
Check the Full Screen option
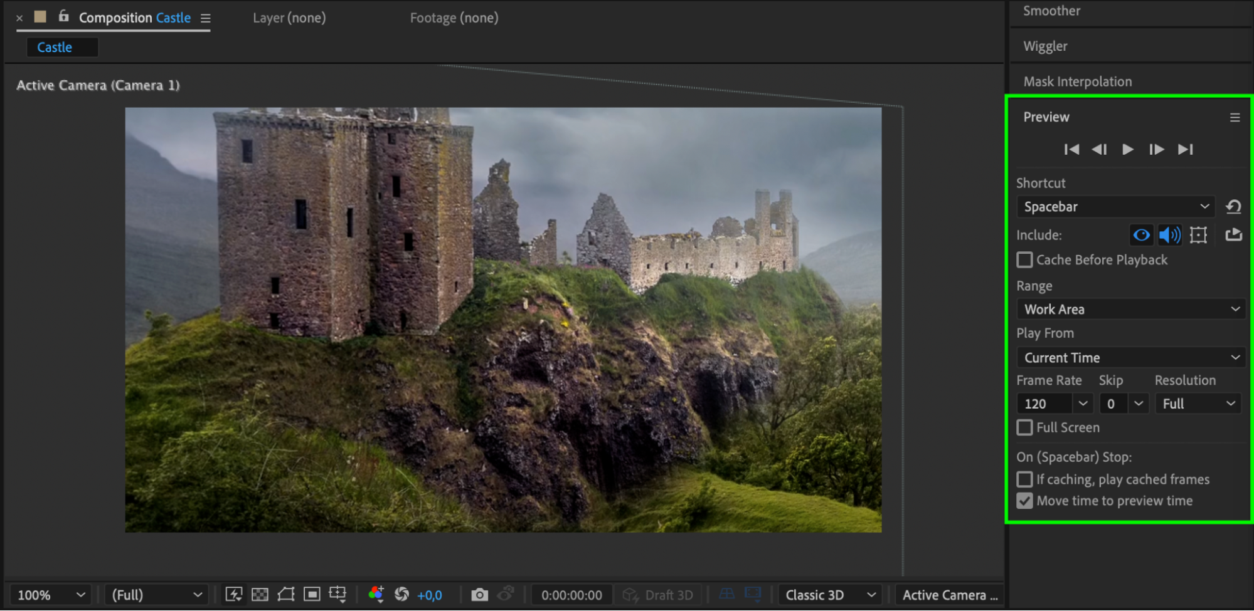(1025, 427)
